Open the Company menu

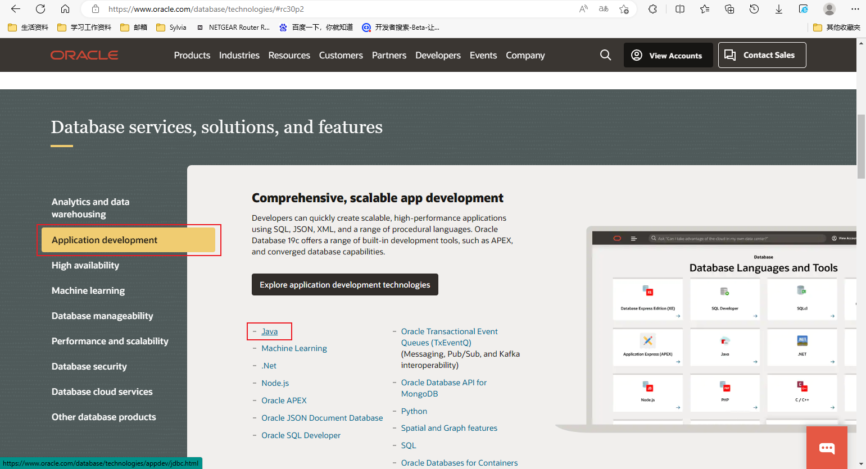(x=525, y=55)
